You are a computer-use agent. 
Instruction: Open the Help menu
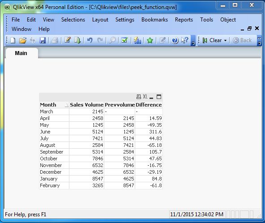(44, 29)
